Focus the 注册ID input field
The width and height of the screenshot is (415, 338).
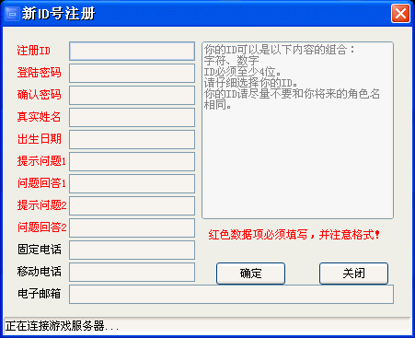pyautogui.click(x=132, y=51)
